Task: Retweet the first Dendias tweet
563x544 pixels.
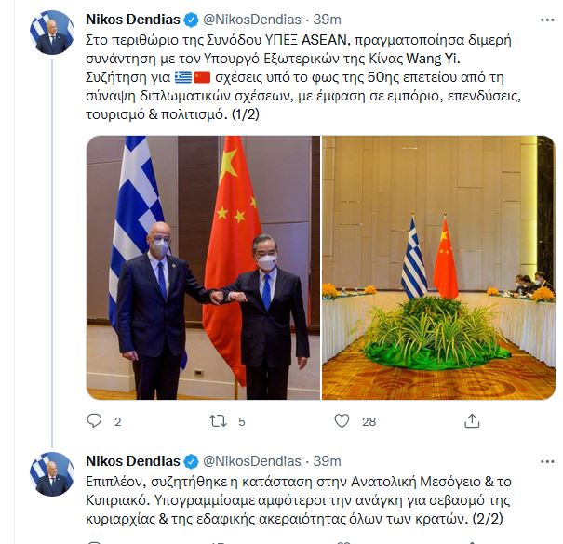Action: pos(218,421)
